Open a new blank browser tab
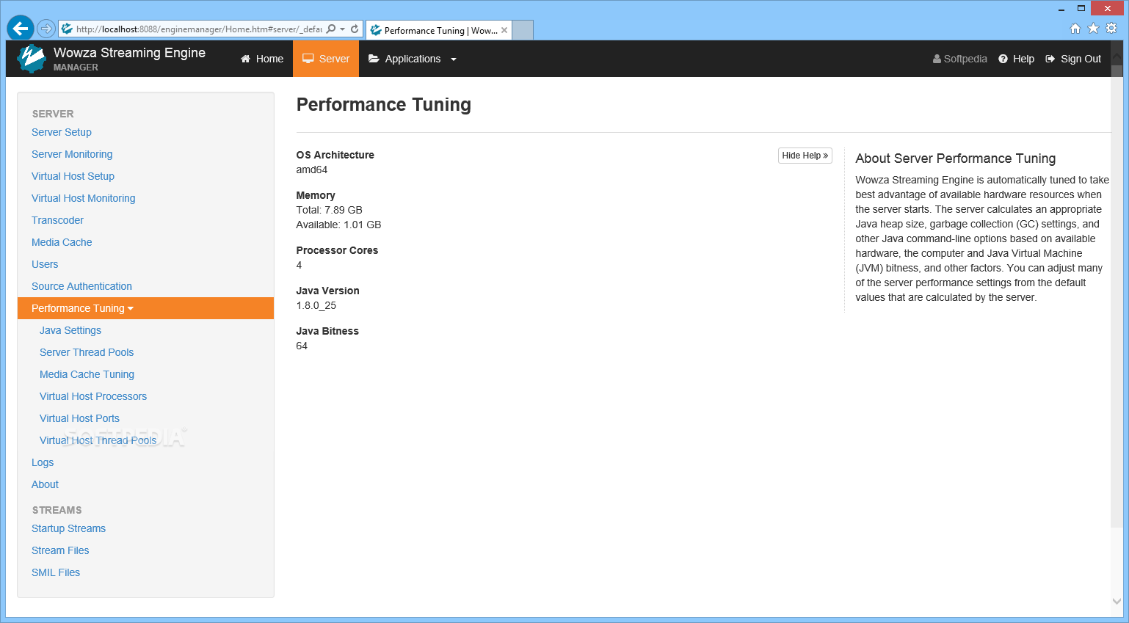 click(523, 30)
